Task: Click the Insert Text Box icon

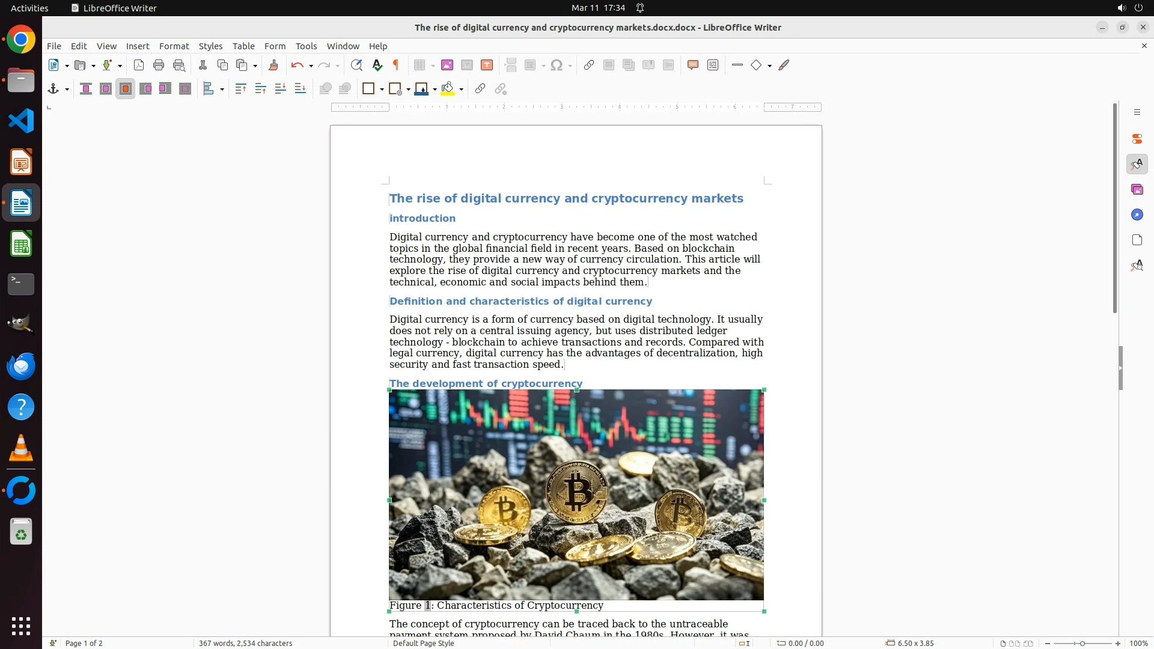Action: pos(487,66)
